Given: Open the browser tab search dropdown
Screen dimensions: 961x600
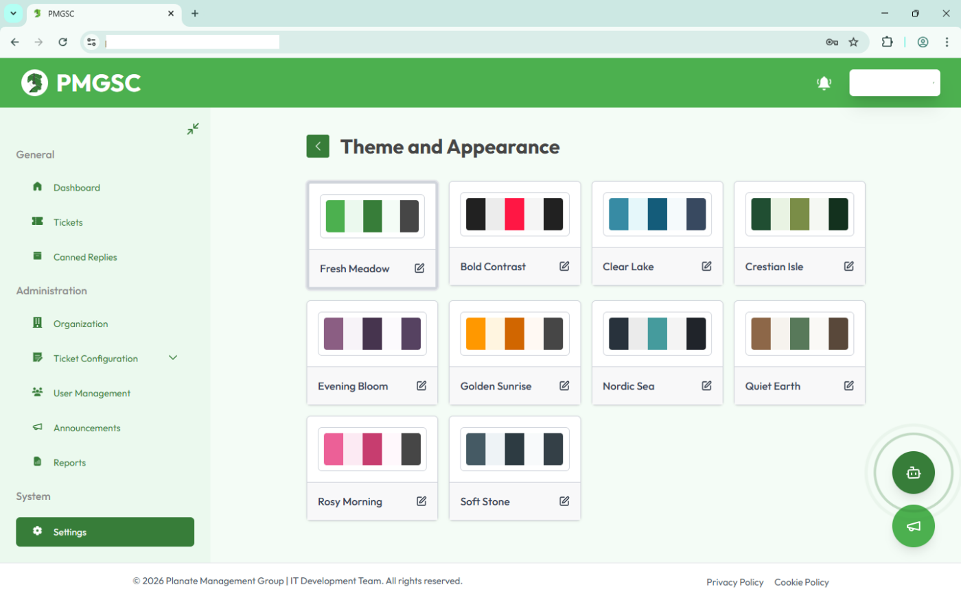Looking at the screenshot, I should (13, 13).
